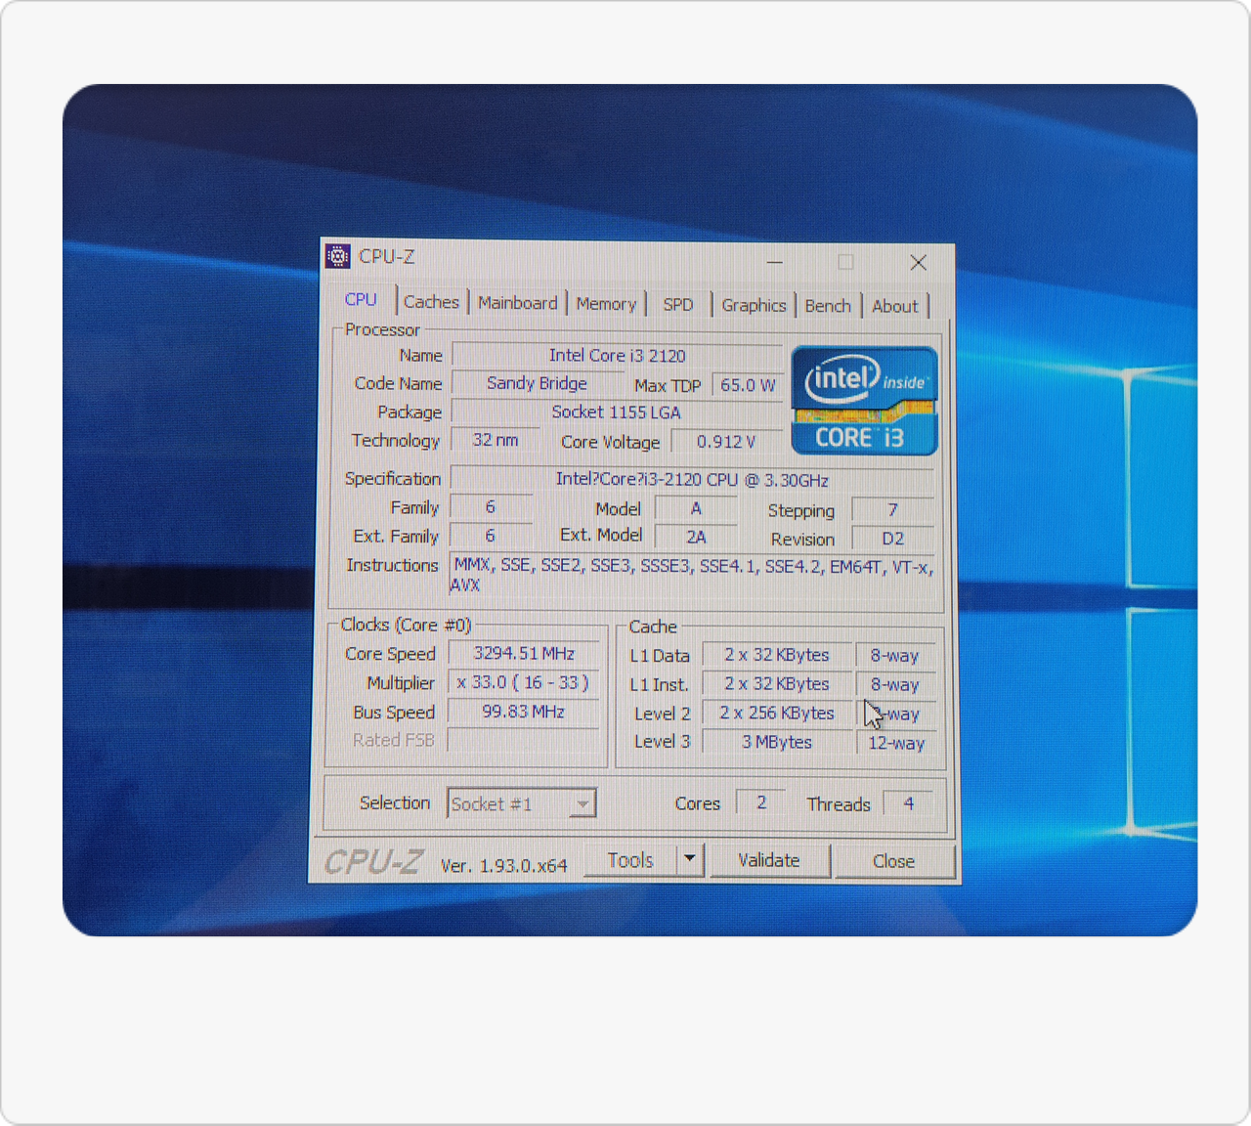
Task: Click the Max TDP value 65.0 W
Action: click(x=748, y=385)
